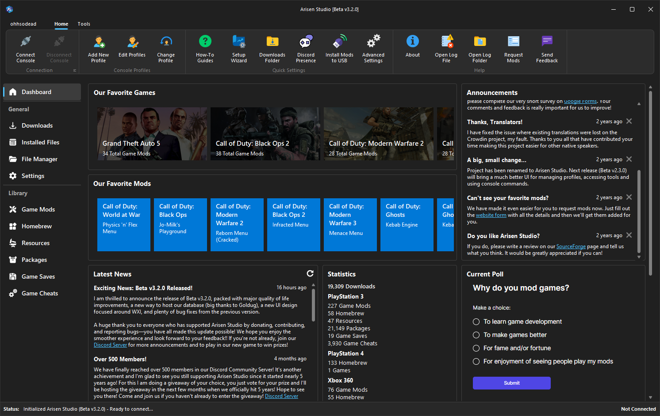Refresh the Latest News feed

pyautogui.click(x=310, y=273)
